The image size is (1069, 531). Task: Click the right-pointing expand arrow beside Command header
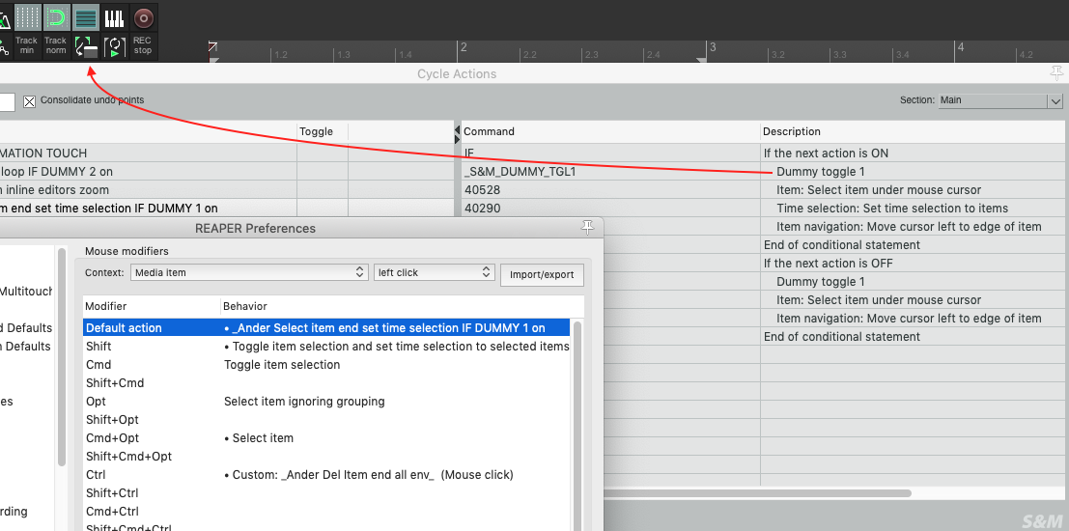click(x=458, y=139)
